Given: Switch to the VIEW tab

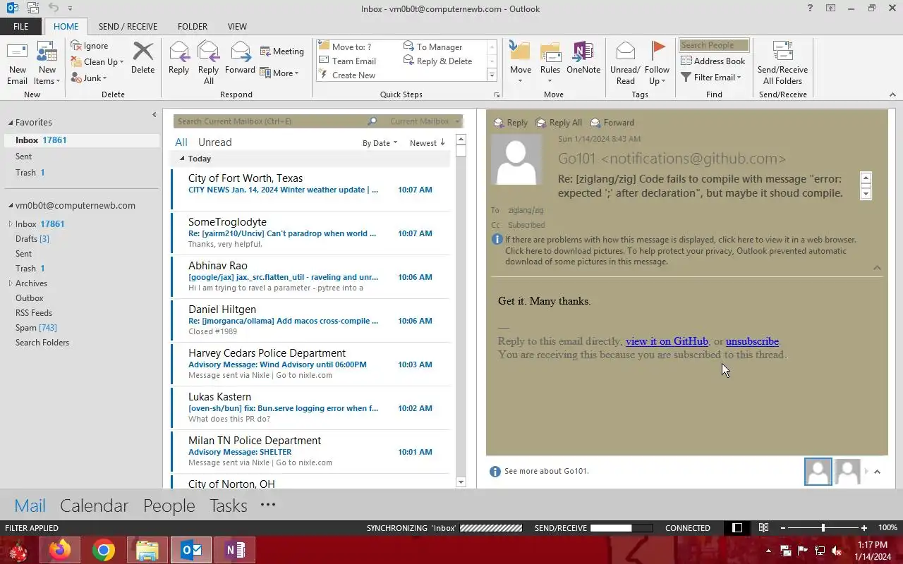Looking at the screenshot, I should click(237, 27).
